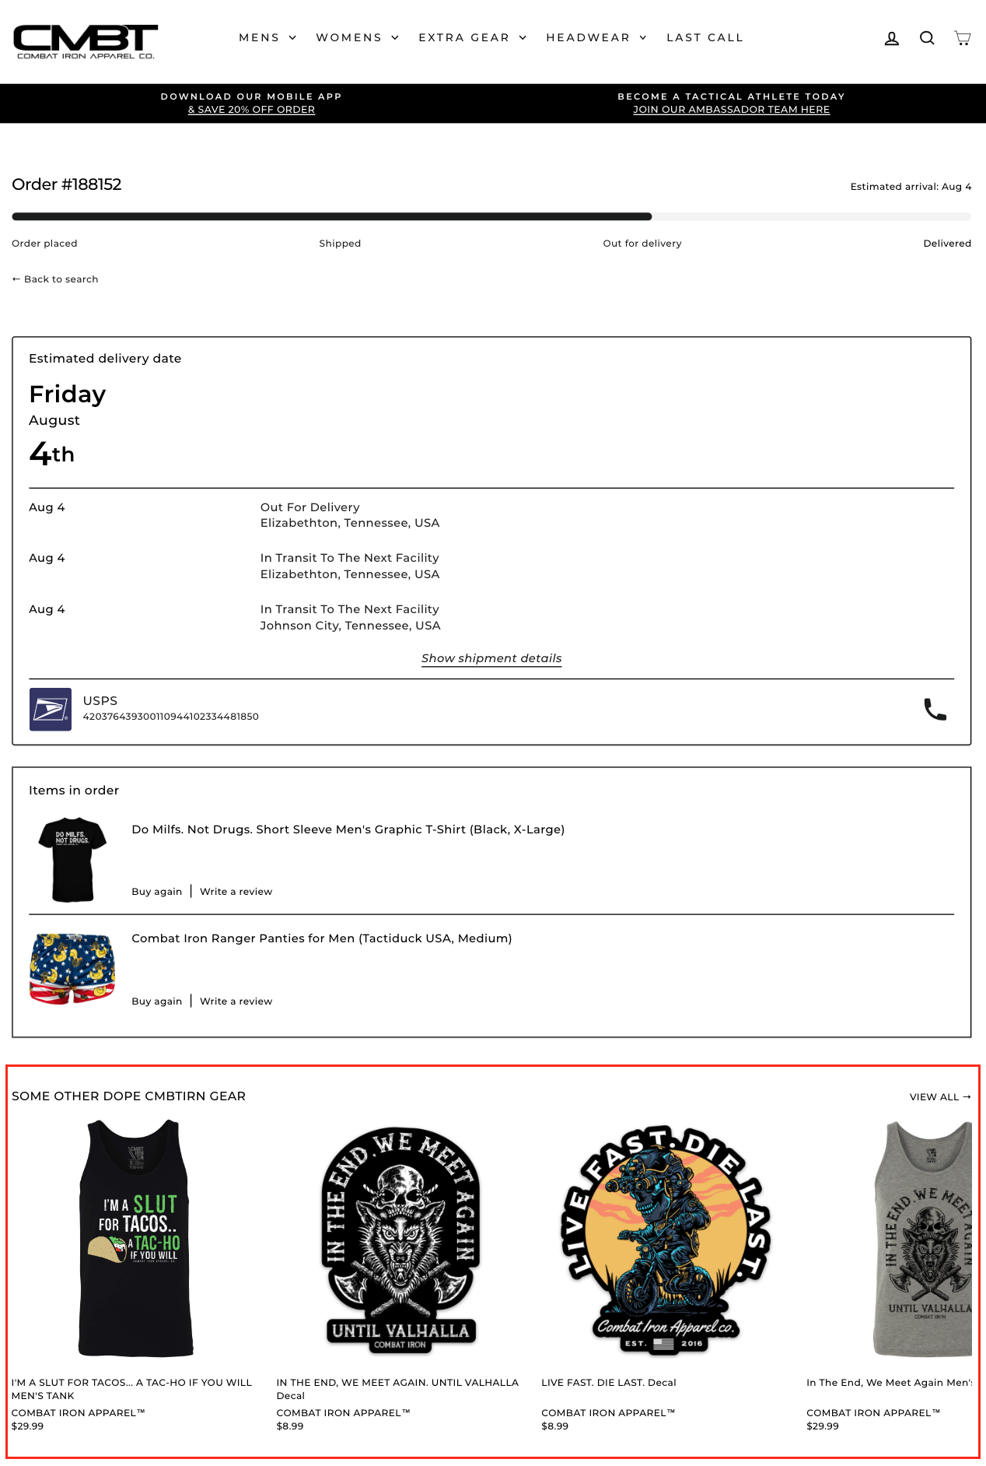This screenshot has height=1466, width=986.
Task: Open the shopping cart icon
Action: pyautogui.click(x=963, y=38)
